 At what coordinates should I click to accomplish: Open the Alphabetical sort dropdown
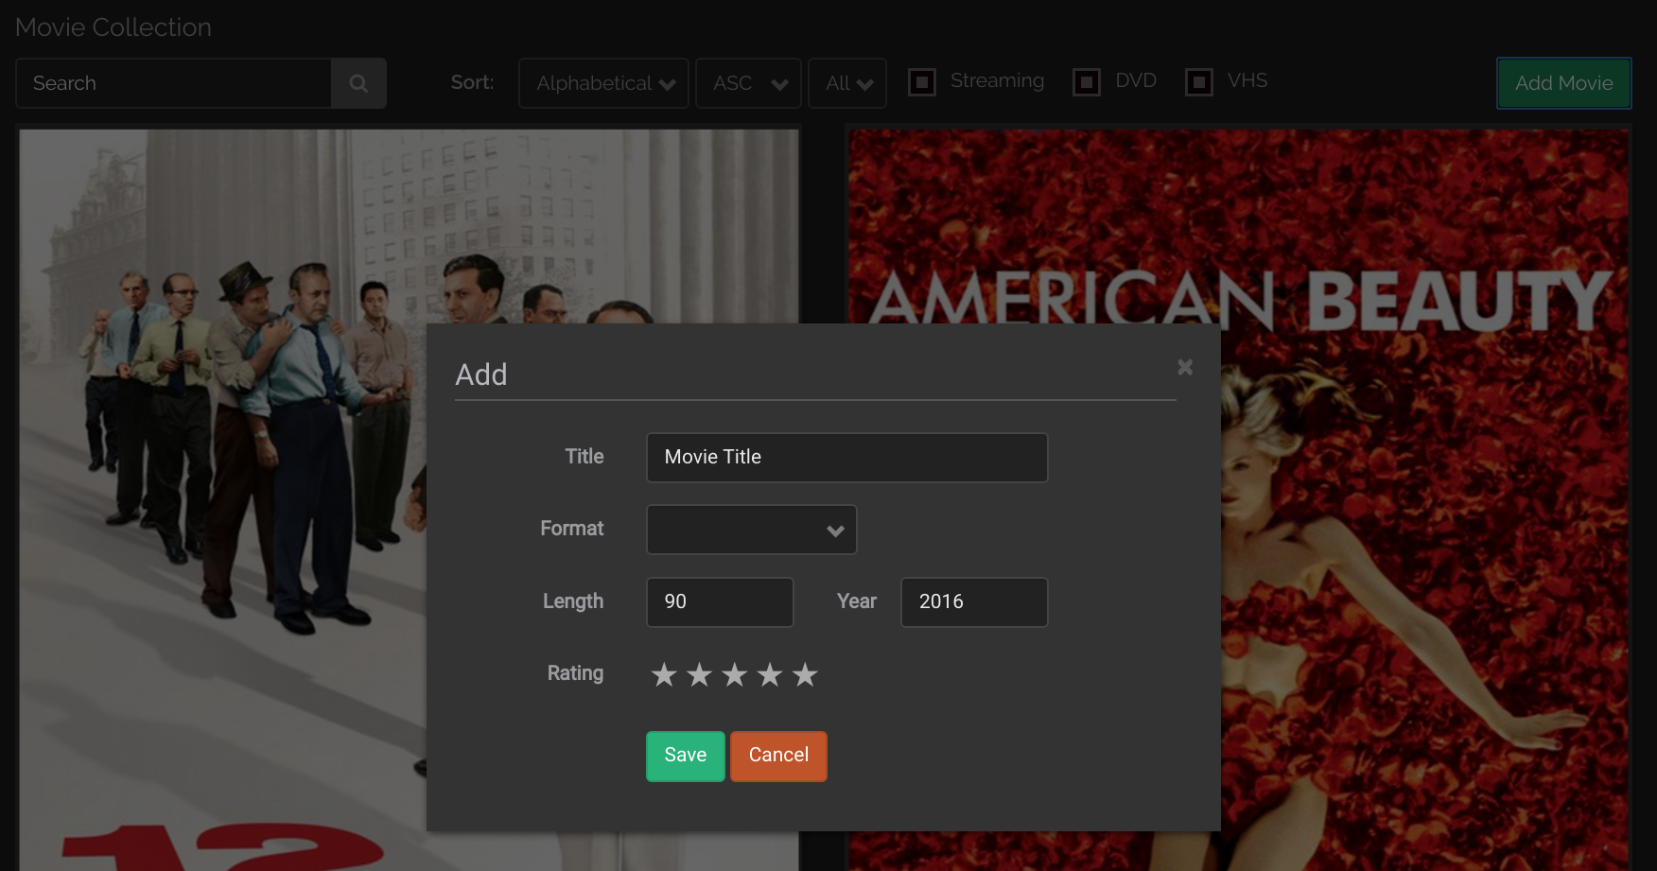point(603,83)
